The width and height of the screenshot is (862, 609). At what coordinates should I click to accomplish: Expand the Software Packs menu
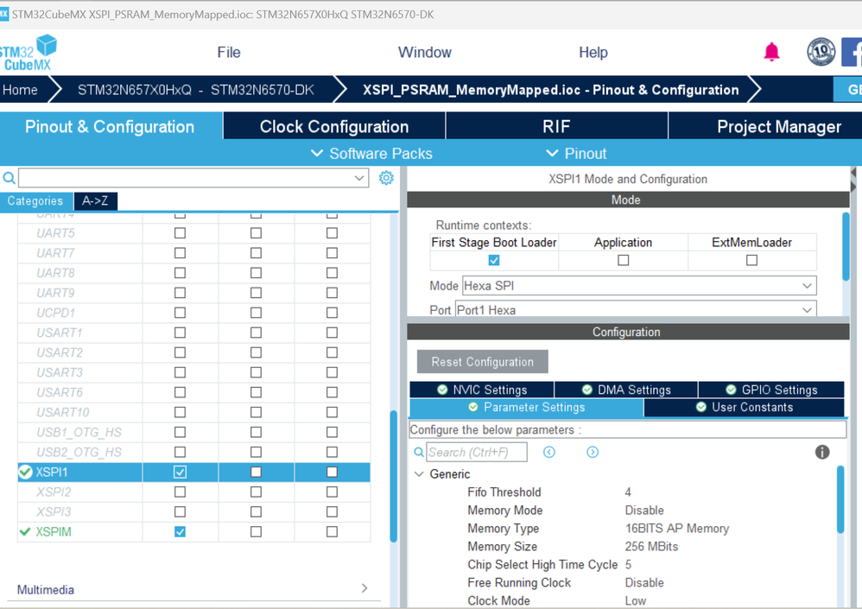[x=371, y=154]
